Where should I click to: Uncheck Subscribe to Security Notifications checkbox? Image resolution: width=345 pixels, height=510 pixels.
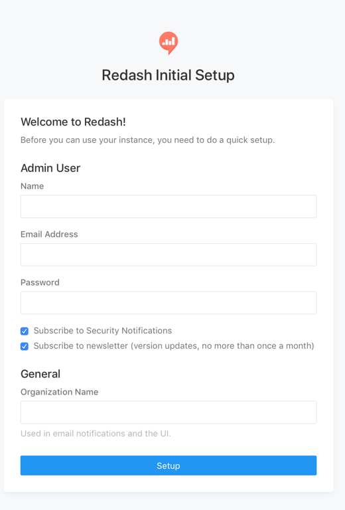coord(25,331)
